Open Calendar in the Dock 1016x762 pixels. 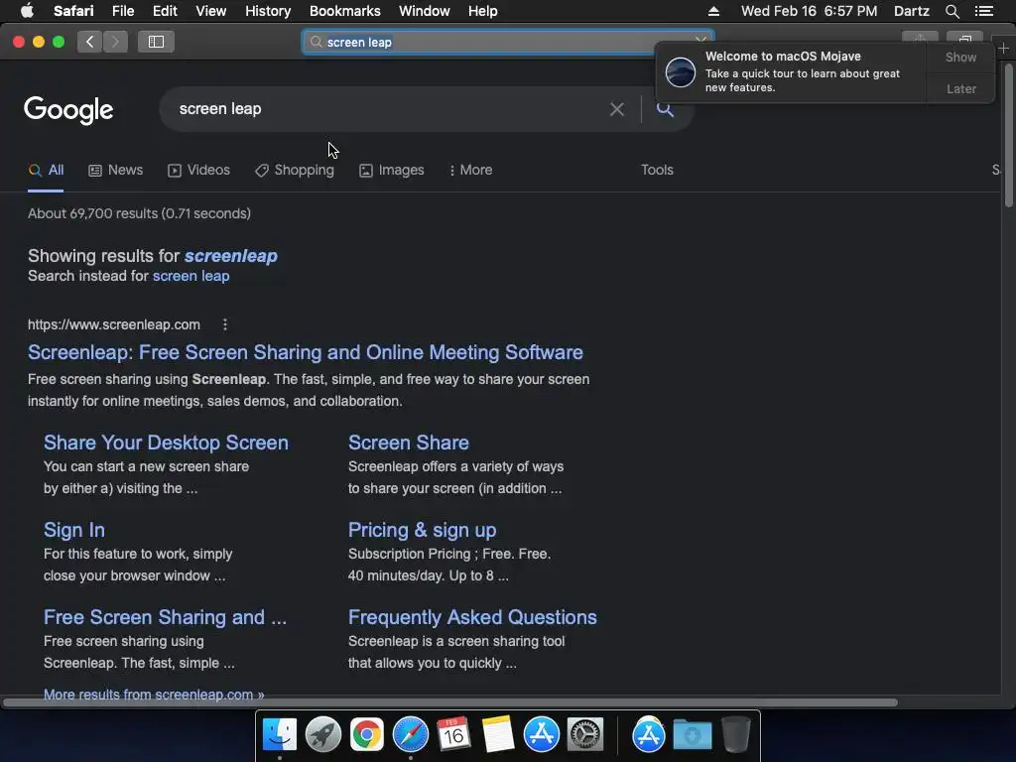[453, 735]
